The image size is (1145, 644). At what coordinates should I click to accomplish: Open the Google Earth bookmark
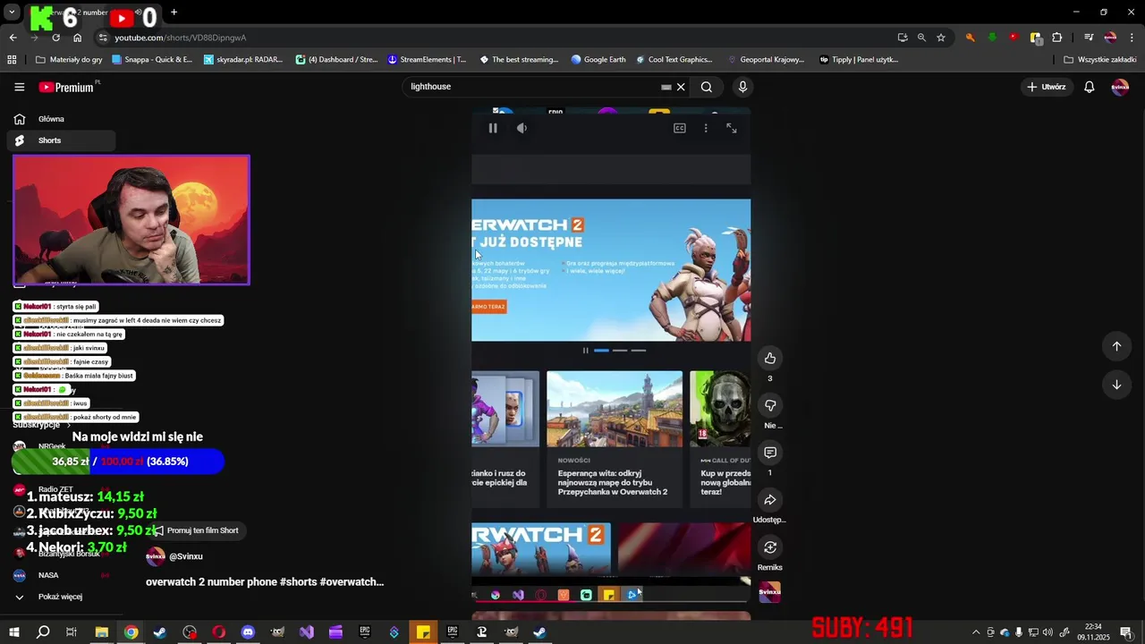point(598,60)
